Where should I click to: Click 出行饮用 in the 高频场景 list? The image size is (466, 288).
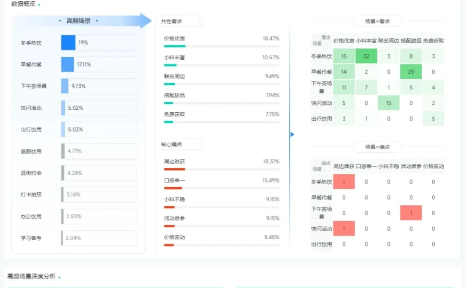coord(31,130)
